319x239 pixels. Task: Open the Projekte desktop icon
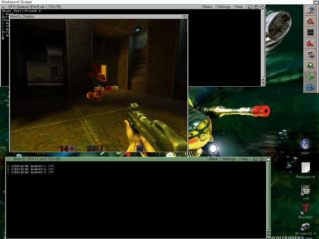[306, 168]
